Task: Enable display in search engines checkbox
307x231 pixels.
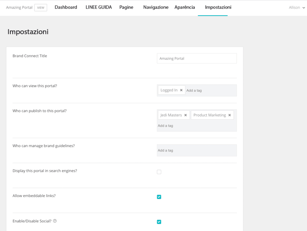Action: tap(159, 172)
